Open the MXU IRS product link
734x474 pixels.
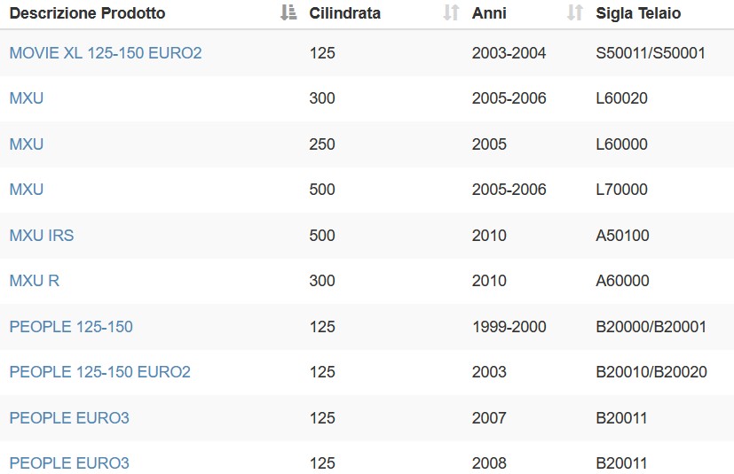point(42,235)
